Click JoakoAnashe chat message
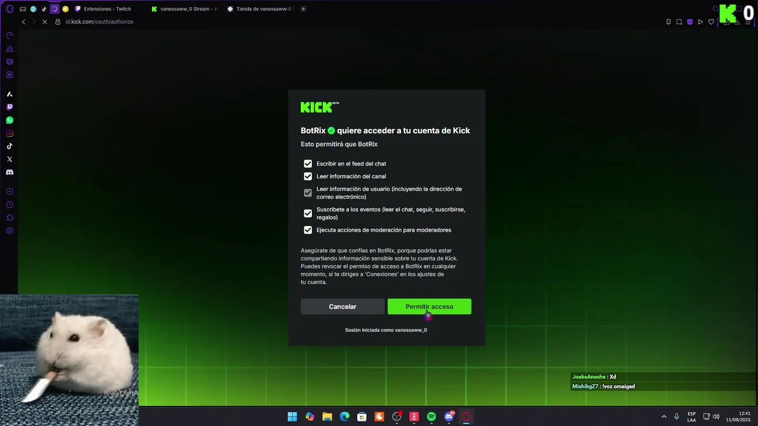 pyautogui.click(x=594, y=377)
